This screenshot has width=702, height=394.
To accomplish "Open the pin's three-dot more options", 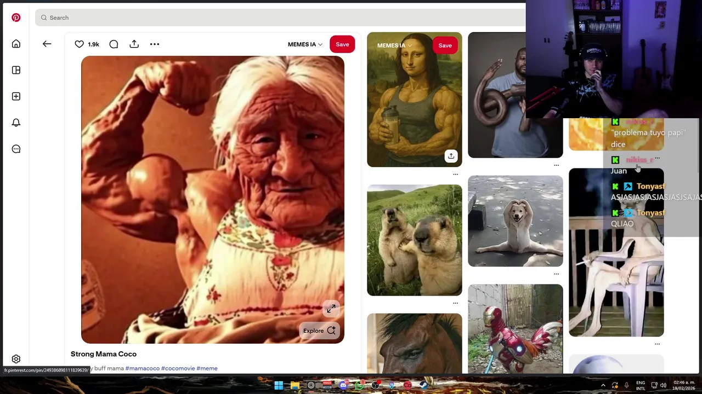I will 155,44.
